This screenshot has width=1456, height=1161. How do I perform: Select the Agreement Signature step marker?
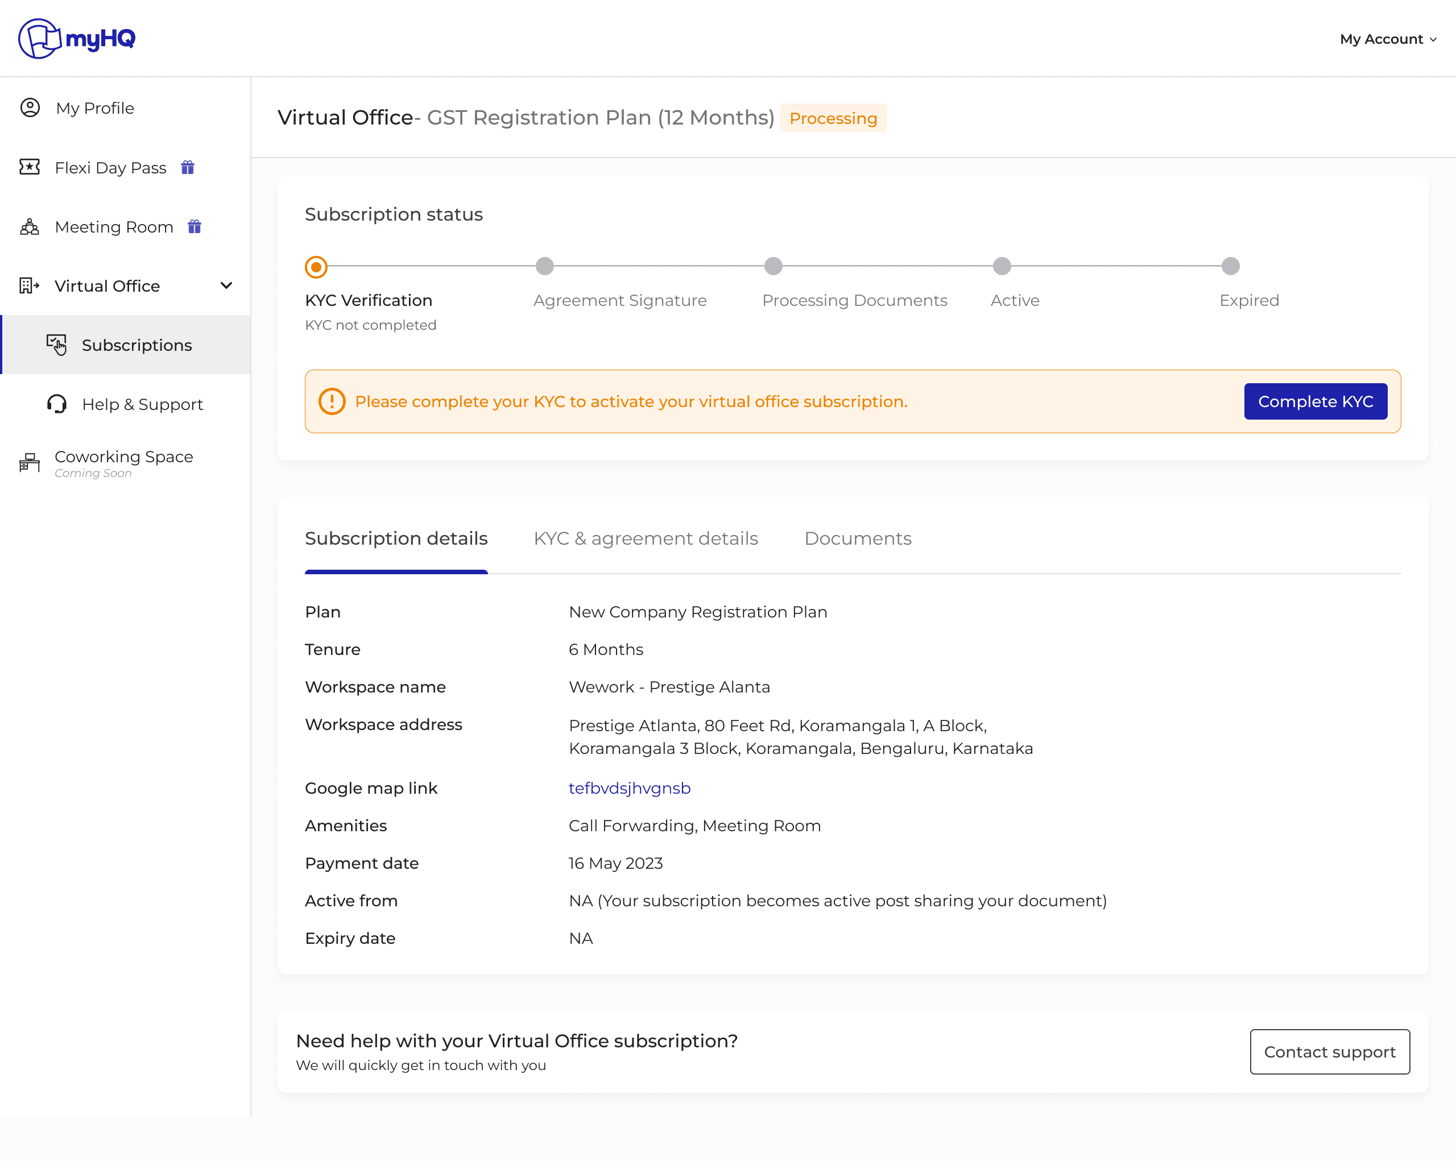coord(544,266)
